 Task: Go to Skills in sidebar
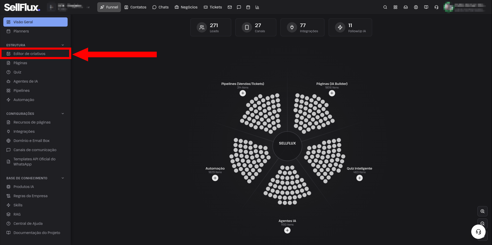[35, 205]
